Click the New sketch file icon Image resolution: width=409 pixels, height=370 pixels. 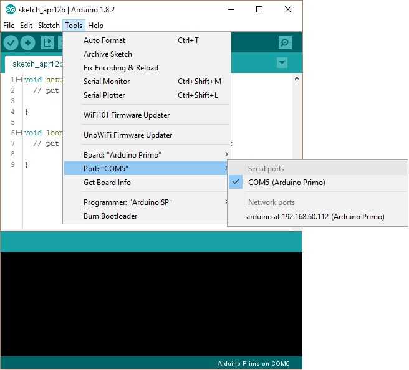[x=47, y=42]
